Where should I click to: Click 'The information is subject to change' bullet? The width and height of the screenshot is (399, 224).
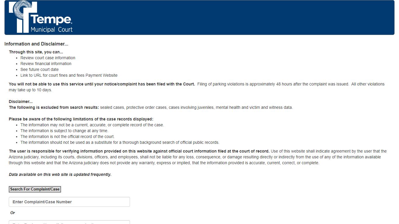pyautogui.click(x=64, y=131)
